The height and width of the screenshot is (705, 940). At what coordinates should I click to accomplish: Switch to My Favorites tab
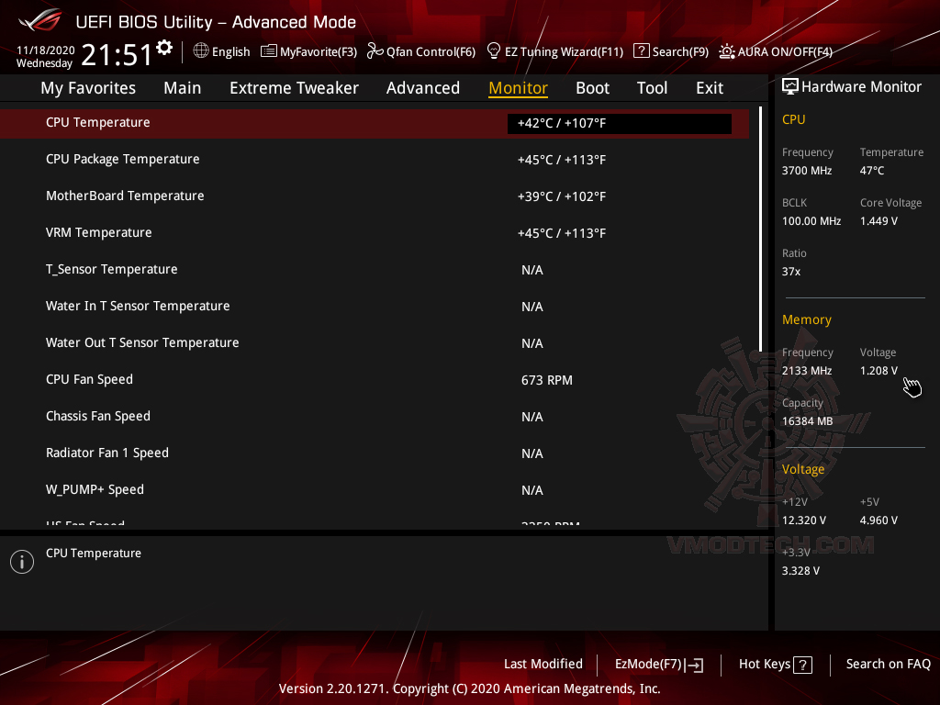pyautogui.click(x=88, y=88)
